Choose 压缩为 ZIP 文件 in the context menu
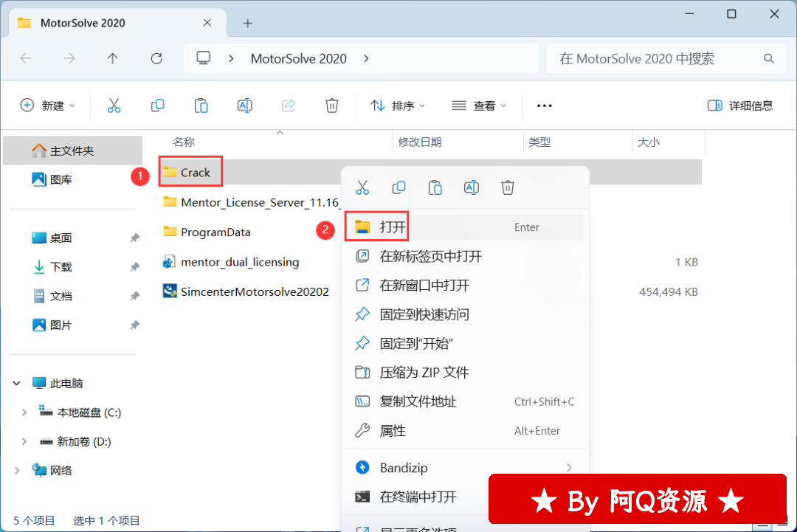This screenshot has height=532, width=797. 465,373
